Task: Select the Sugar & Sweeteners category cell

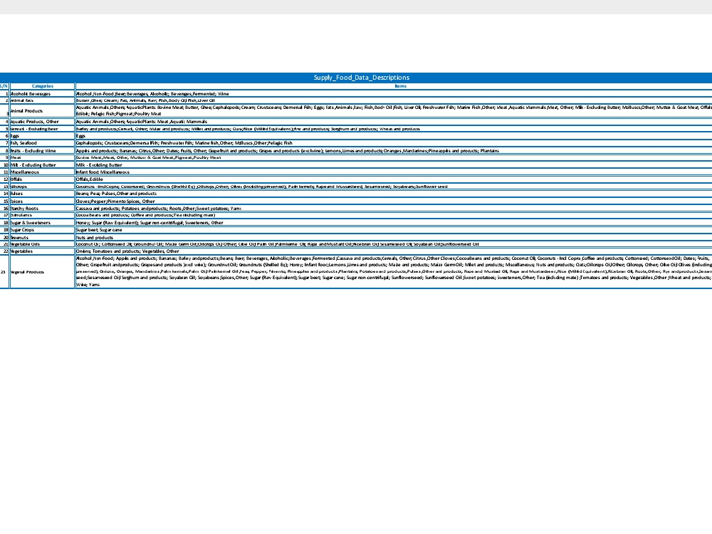Action: tap(42, 222)
